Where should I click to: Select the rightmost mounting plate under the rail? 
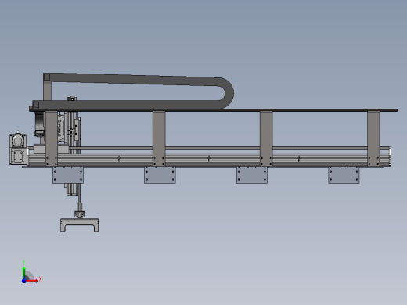coord(344,175)
